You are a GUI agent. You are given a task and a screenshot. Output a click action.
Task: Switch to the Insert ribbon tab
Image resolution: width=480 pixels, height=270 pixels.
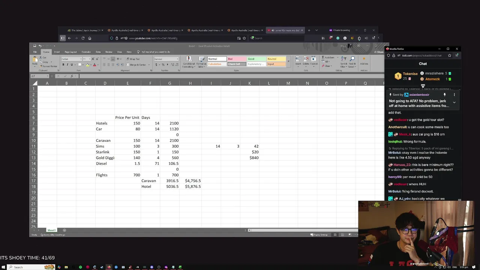point(57,52)
